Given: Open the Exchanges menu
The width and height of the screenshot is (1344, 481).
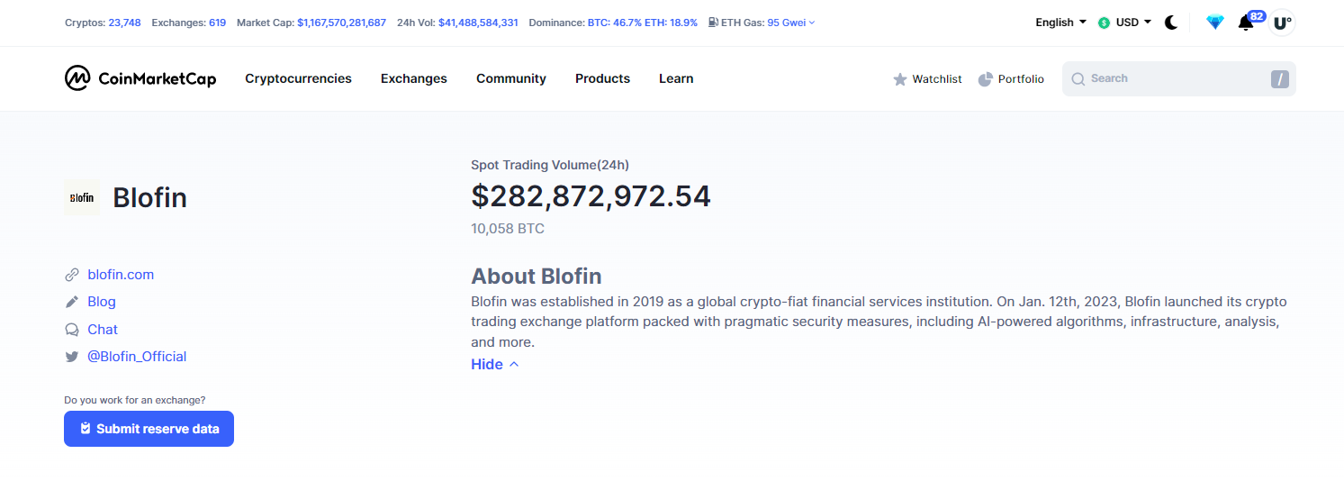Looking at the screenshot, I should (413, 78).
